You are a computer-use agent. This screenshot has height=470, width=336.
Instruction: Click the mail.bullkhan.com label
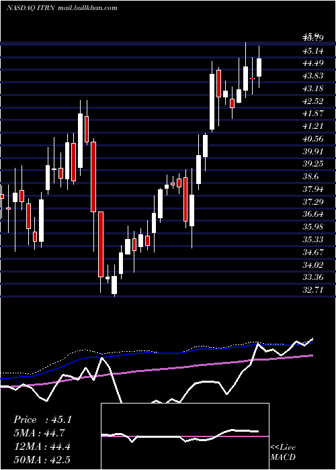click(x=87, y=8)
